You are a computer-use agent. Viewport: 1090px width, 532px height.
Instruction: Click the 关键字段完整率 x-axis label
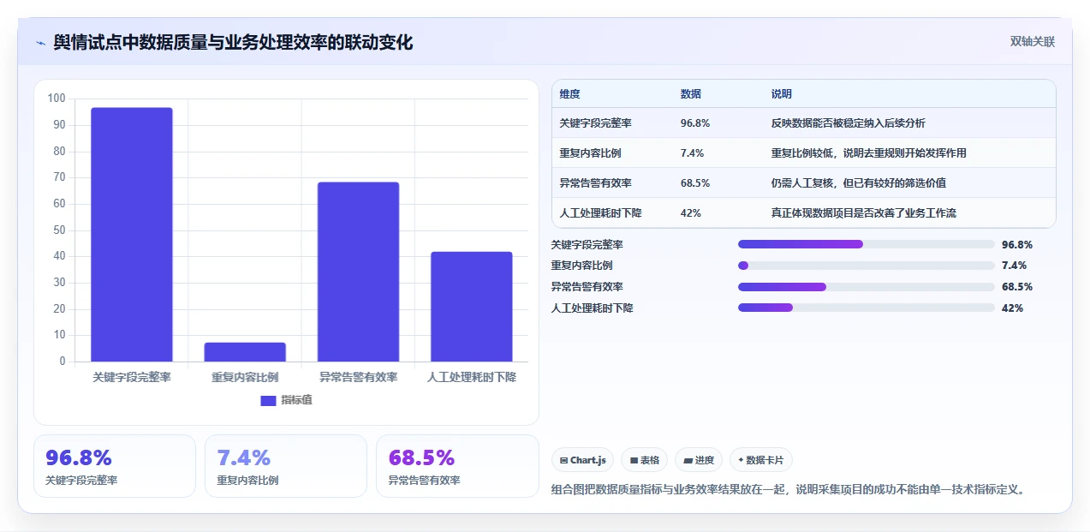(x=132, y=377)
